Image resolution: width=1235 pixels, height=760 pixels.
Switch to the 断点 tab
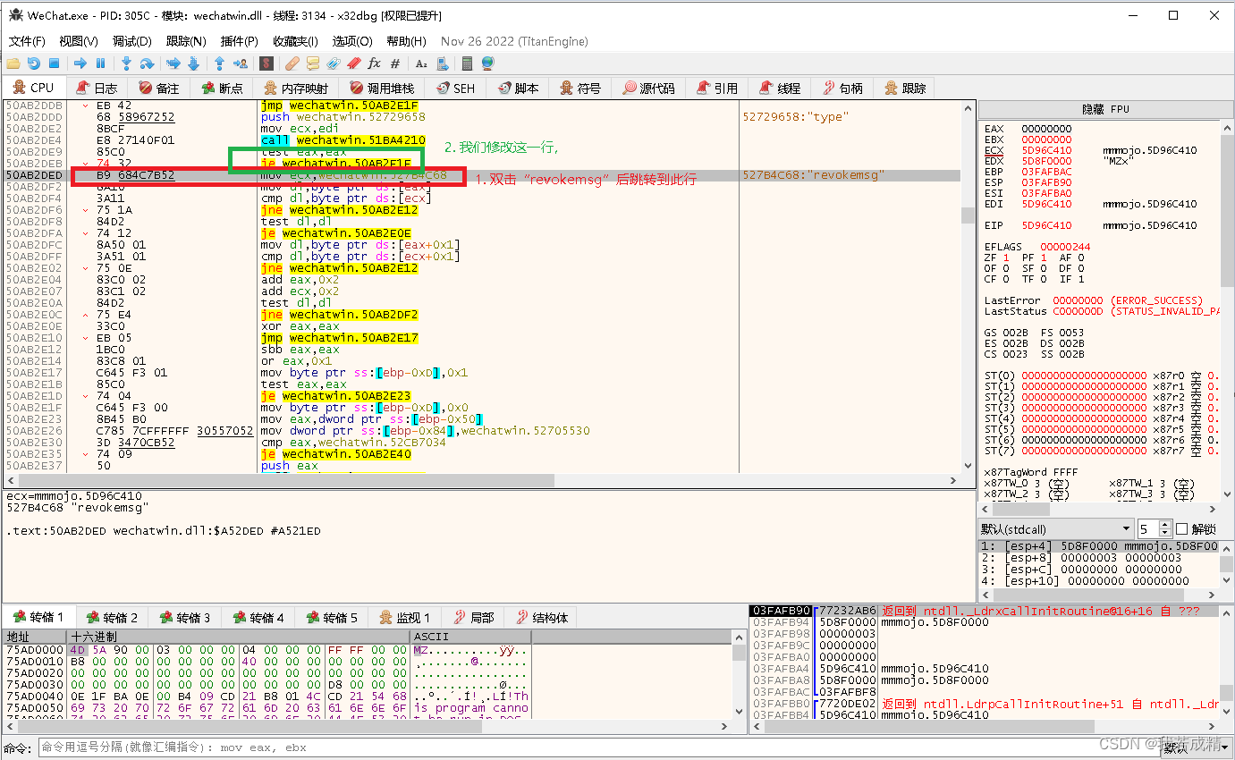pyautogui.click(x=222, y=88)
